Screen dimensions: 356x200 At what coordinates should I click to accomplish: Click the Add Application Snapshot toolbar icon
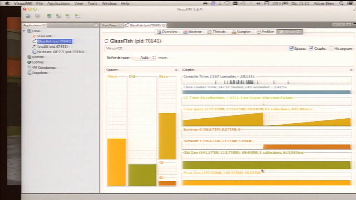click(77, 16)
